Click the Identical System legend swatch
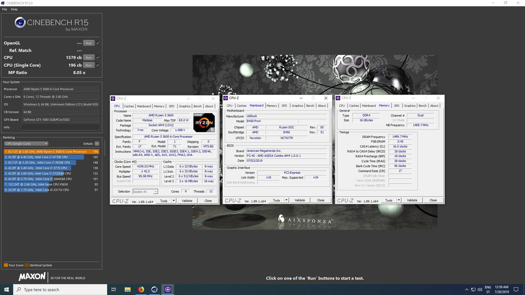Viewport: 525px width, 295px height. 27,265
